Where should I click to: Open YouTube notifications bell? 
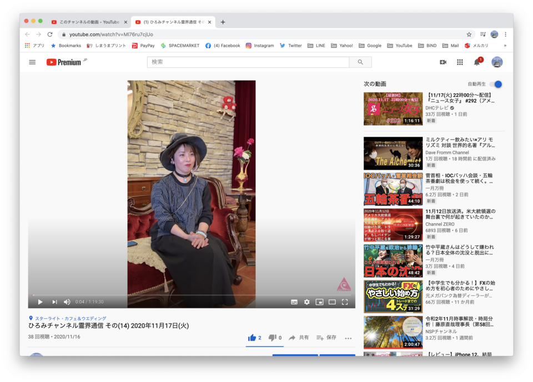(476, 62)
